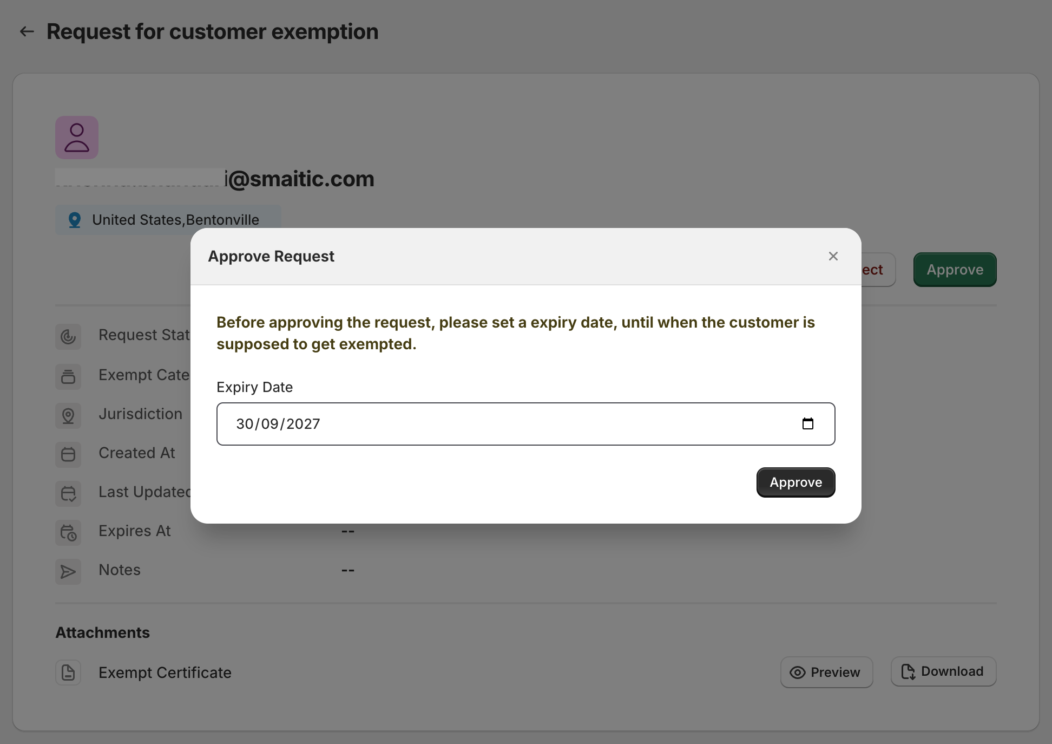
Task: Click the Exempt Category row icon
Action: click(68, 376)
